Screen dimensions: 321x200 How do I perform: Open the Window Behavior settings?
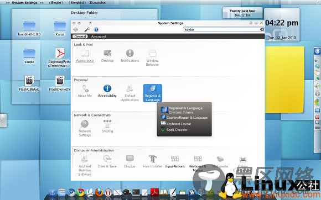click(x=152, y=57)
